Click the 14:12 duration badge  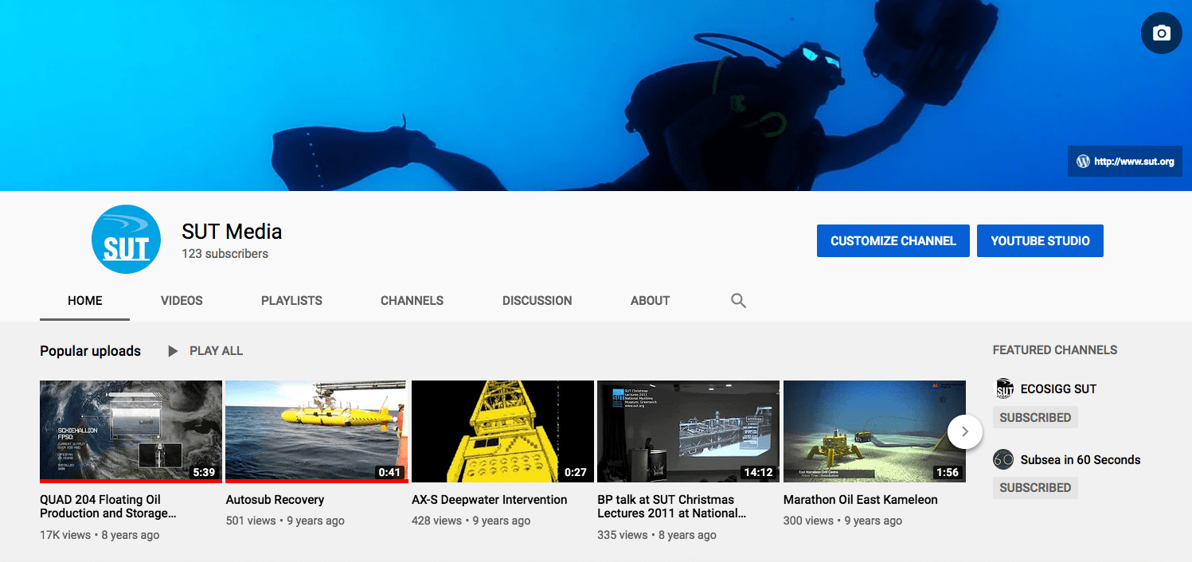coord(758,472)
